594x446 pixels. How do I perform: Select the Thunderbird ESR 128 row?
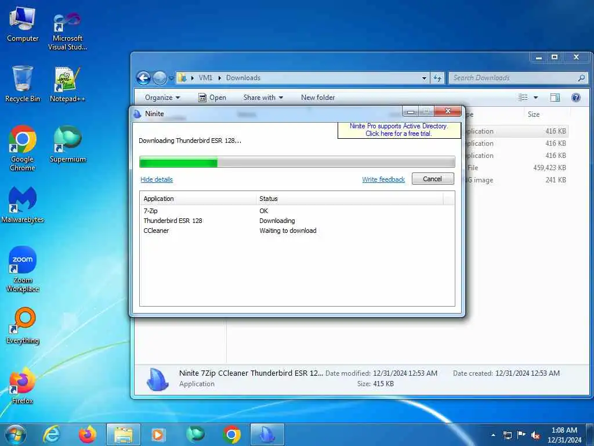pos(296,221)
